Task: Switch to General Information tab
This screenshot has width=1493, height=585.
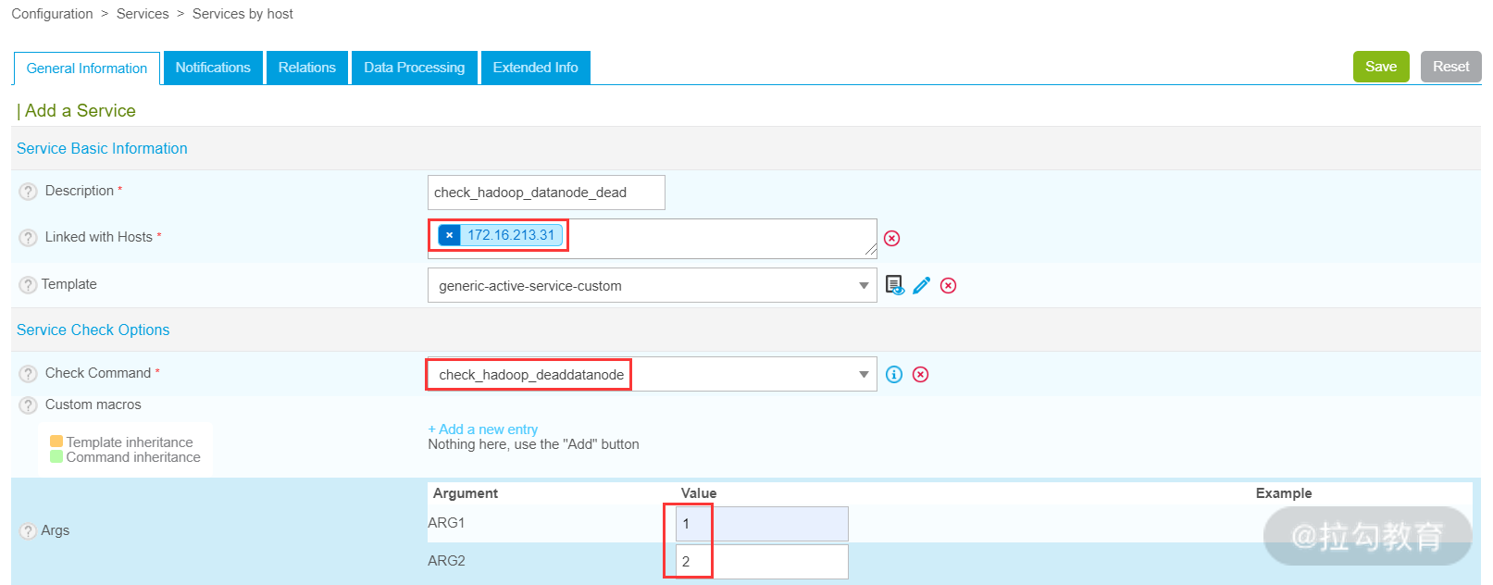Action: coord(87,68)
